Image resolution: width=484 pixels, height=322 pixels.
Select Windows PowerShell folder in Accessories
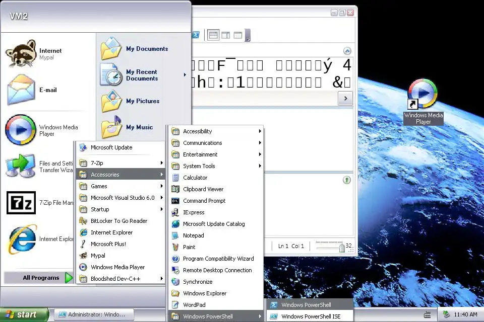(x=216, y=316)
